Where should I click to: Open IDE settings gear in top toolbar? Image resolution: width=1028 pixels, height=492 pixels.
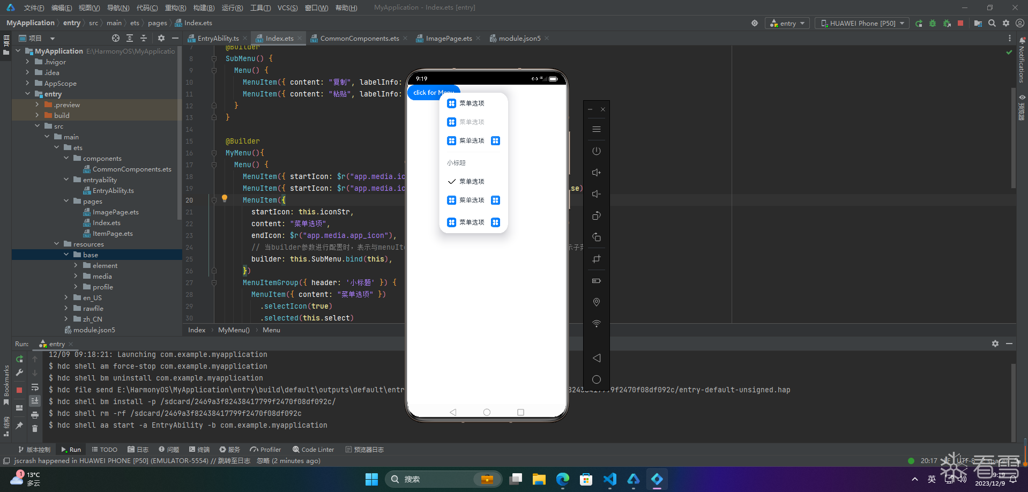coord(1006,23)
